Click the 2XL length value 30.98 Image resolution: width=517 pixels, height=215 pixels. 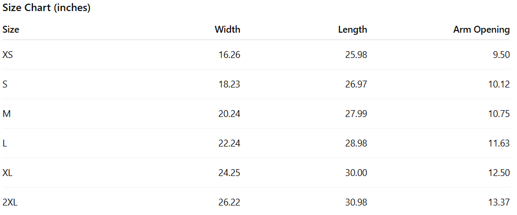click(x=356, y=202)
